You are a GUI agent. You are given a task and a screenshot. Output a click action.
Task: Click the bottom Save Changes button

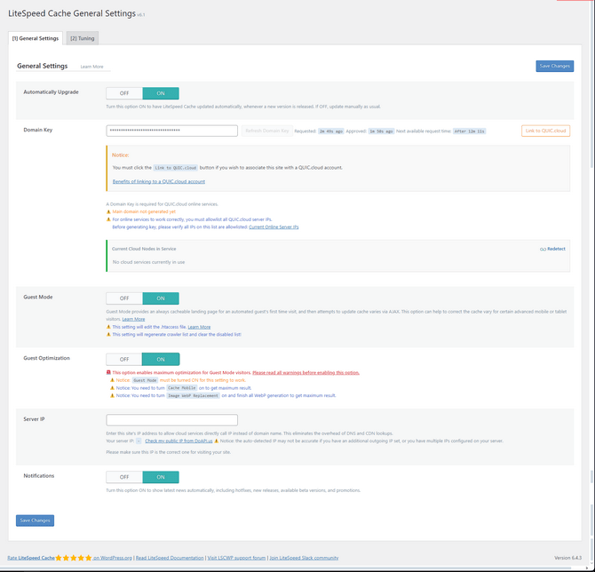click(35, 520)
